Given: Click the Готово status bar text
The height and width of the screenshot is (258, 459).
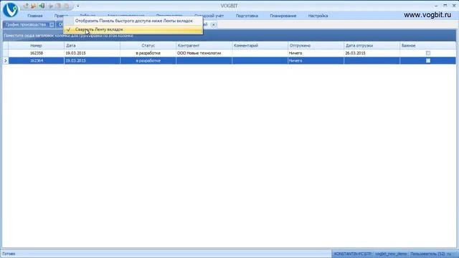Looking at the screenshot, I should tap(9, 254).
